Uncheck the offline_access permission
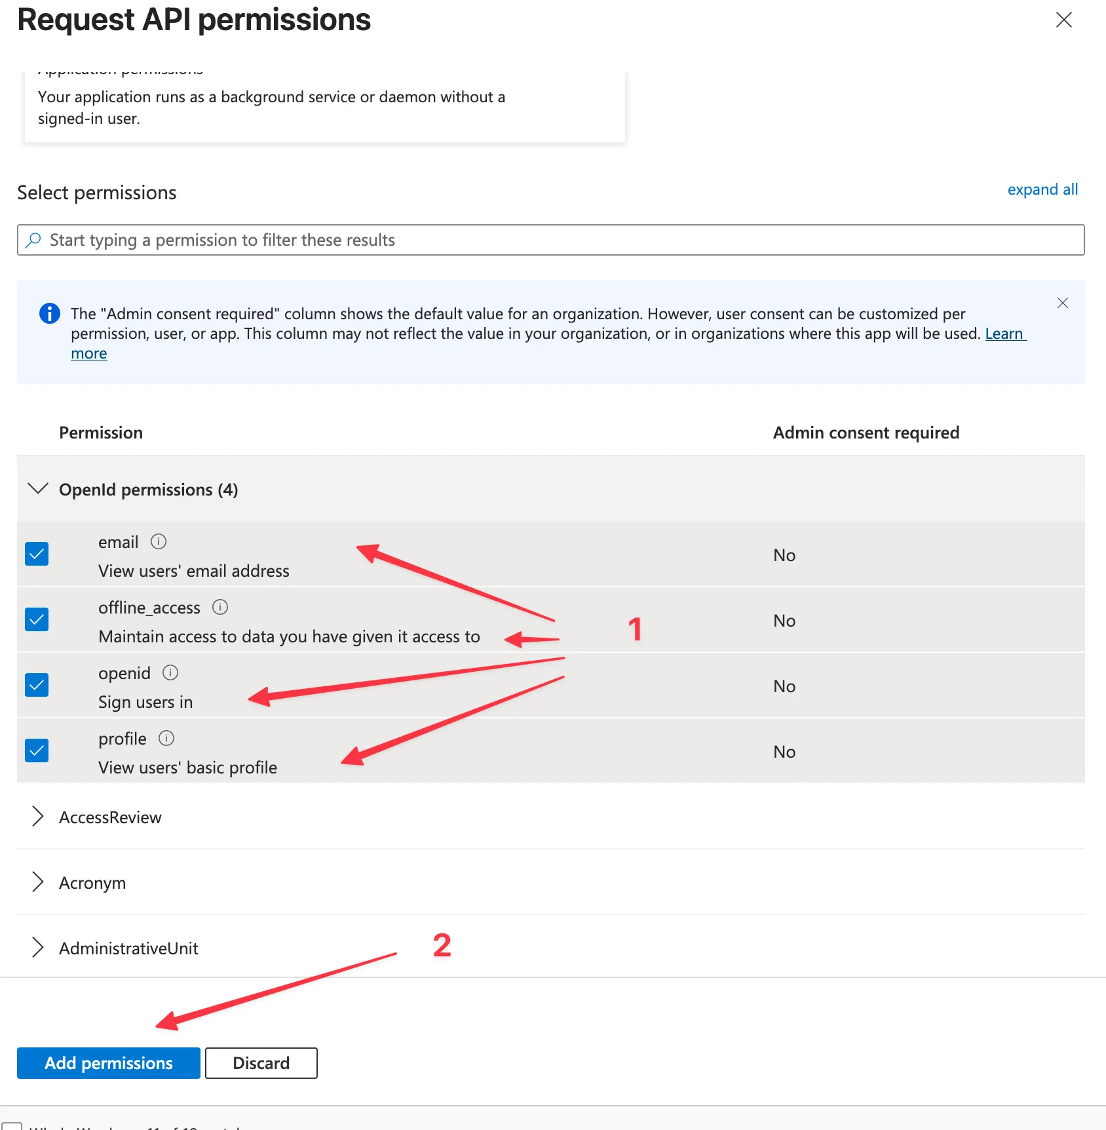The height and width of the screenshot is (1130, 1106). (x=37, y=619)
